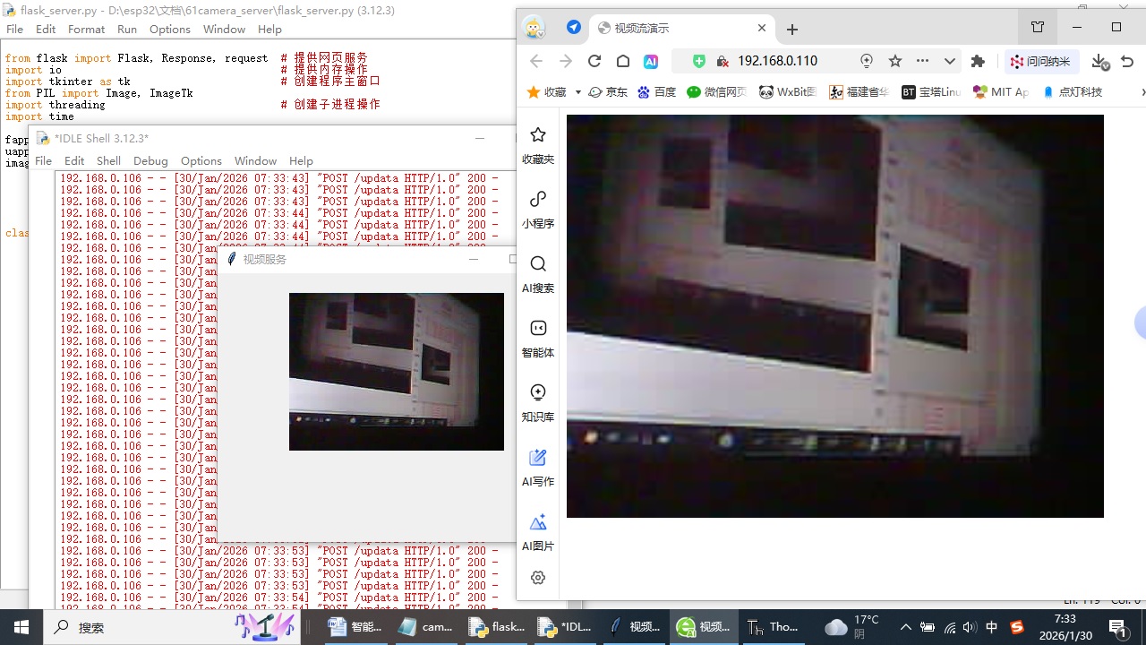This screenshot has width=1146, height=645.
Task: Open the MIT App bookmark
Action: tap(1001, 92)
